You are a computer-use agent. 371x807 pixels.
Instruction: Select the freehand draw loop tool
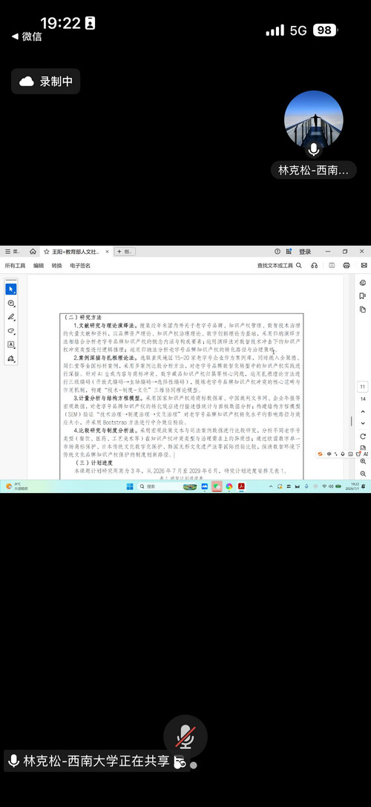pyautogui.click(x=11, y=331)
